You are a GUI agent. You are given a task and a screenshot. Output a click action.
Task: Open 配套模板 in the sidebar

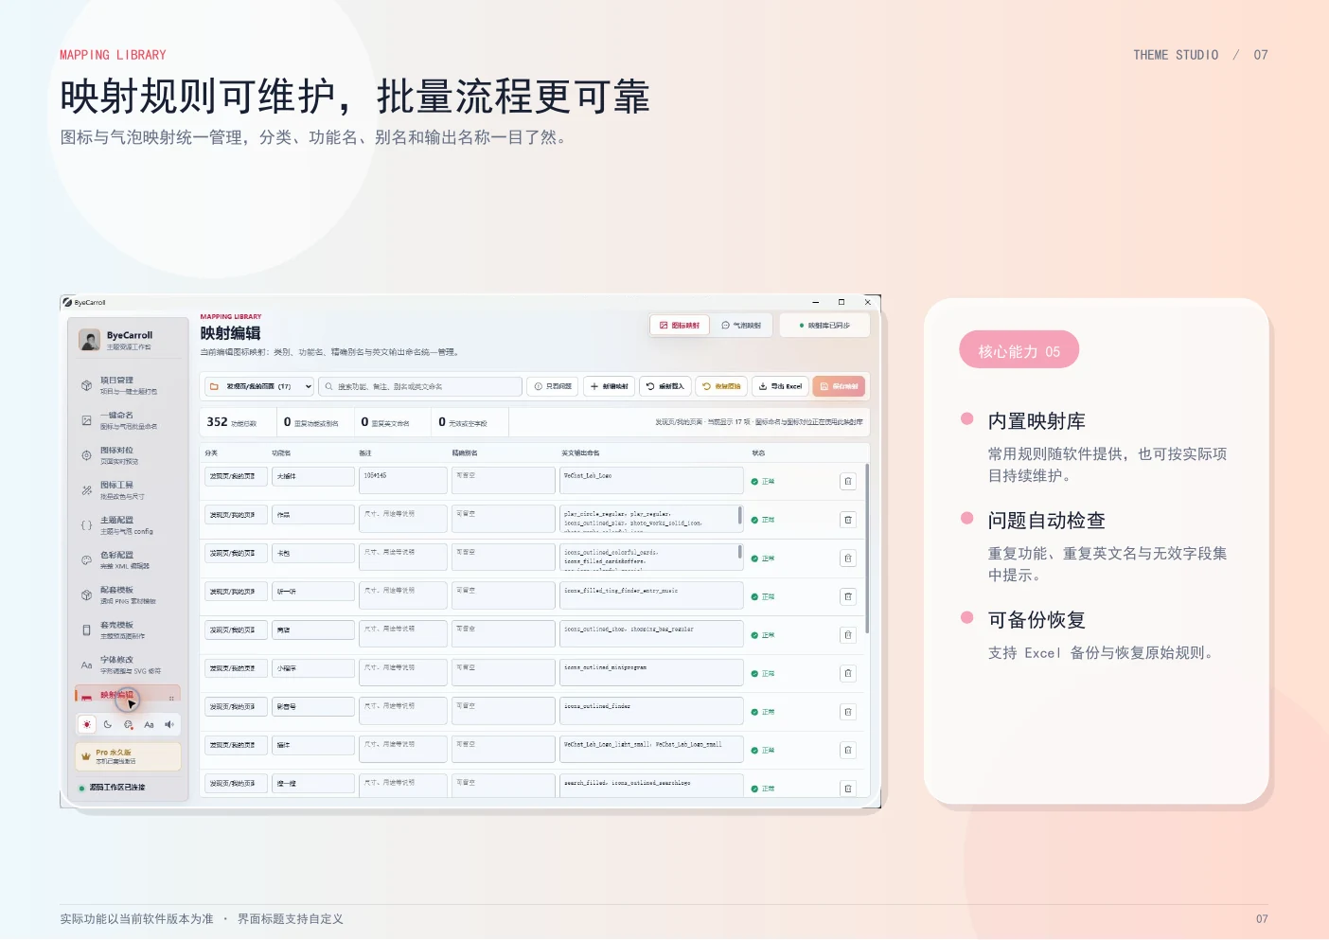(128, 595)
